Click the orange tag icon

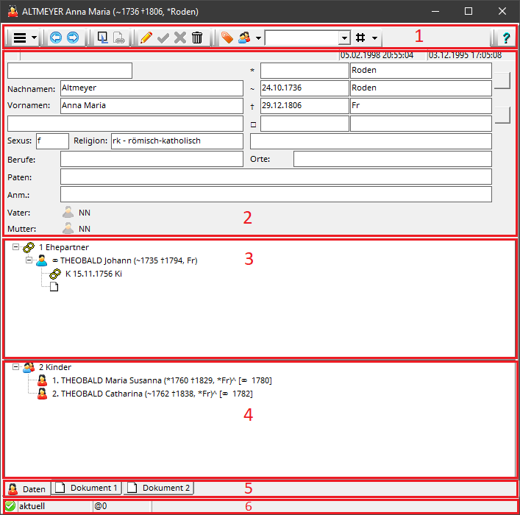tap(227, 38)
